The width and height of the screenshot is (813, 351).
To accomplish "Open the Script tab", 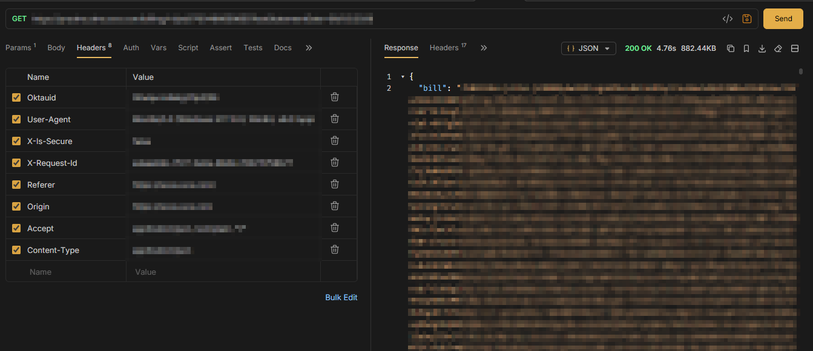I will tap(188, 48).
